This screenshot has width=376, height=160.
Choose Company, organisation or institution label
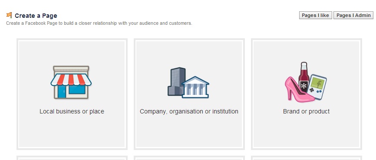[189, 111]
